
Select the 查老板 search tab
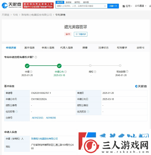coord(69,2)
